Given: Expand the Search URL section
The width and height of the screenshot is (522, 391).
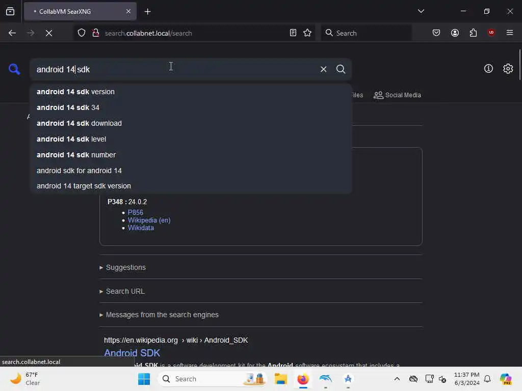Looking at the screenshot, I should (122, 291).
